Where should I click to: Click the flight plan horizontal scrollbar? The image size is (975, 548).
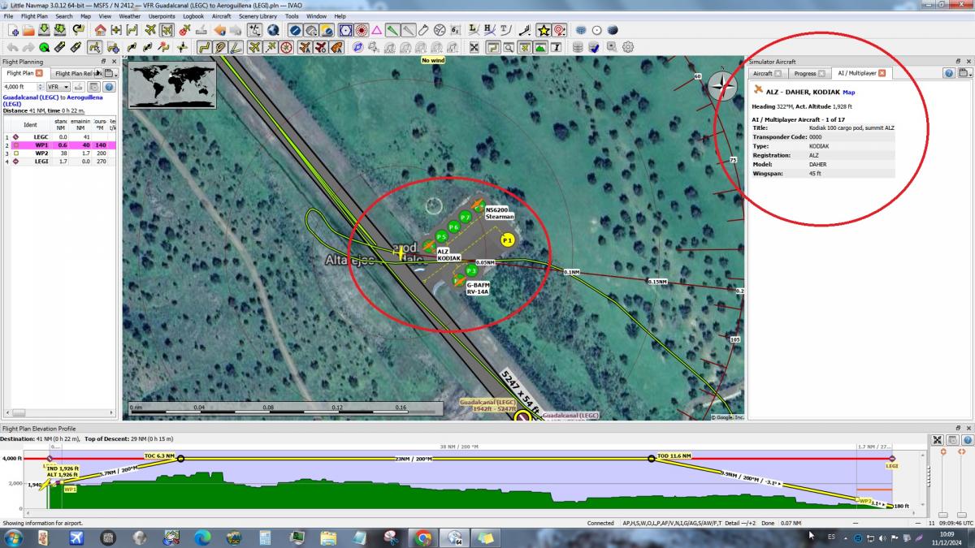pyautogui.click(x=60, y=412)
